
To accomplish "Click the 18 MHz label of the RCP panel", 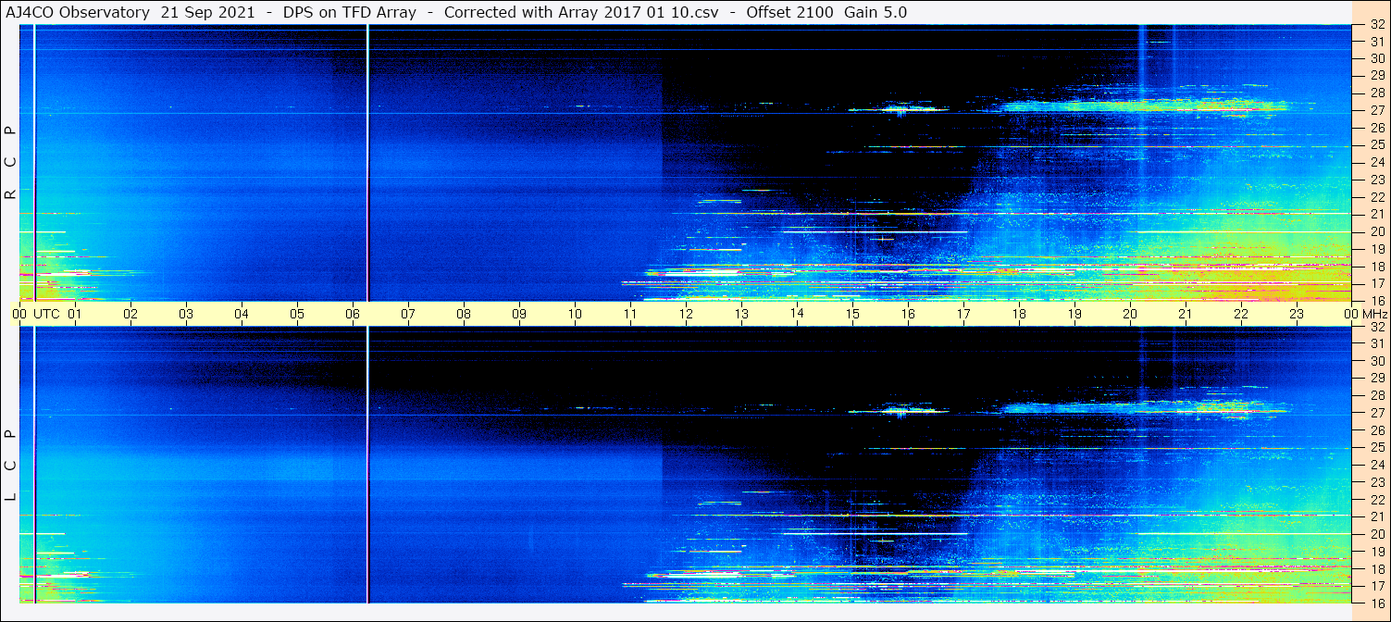I will click(1376, 267).
